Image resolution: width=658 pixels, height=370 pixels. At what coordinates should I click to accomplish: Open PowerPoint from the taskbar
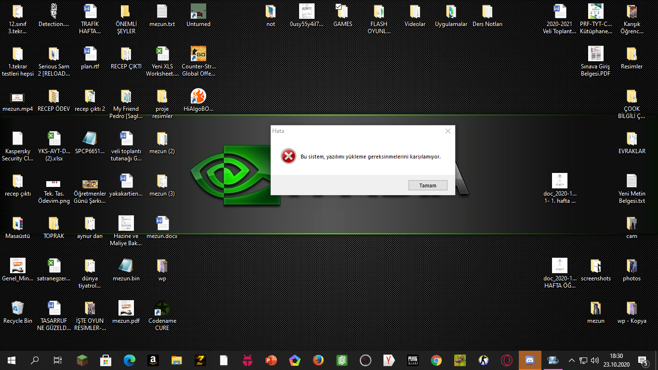(271, 360)
